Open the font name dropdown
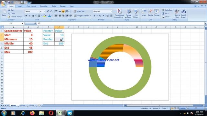The width and height of the screenshot is (207, 116). click(x=38, y=12)
